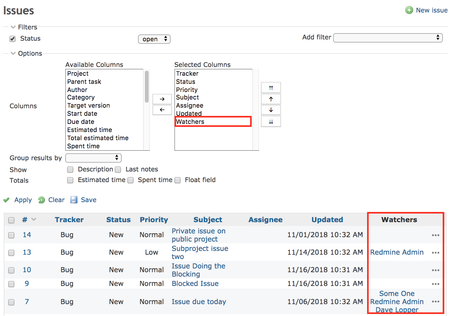Click the down arrow to move column lower
The image size is (451, 316).
click(271, 110)
